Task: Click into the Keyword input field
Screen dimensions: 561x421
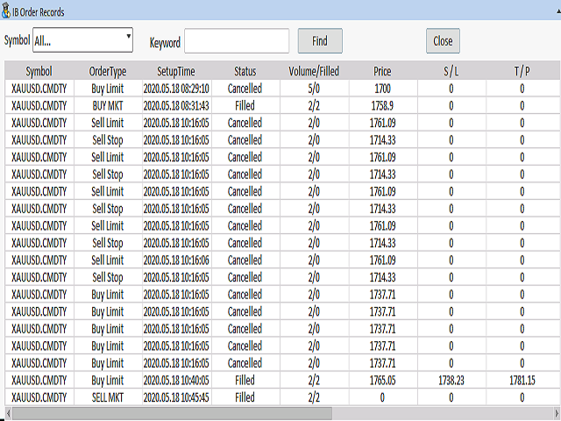Action: (x=237, y=41)
